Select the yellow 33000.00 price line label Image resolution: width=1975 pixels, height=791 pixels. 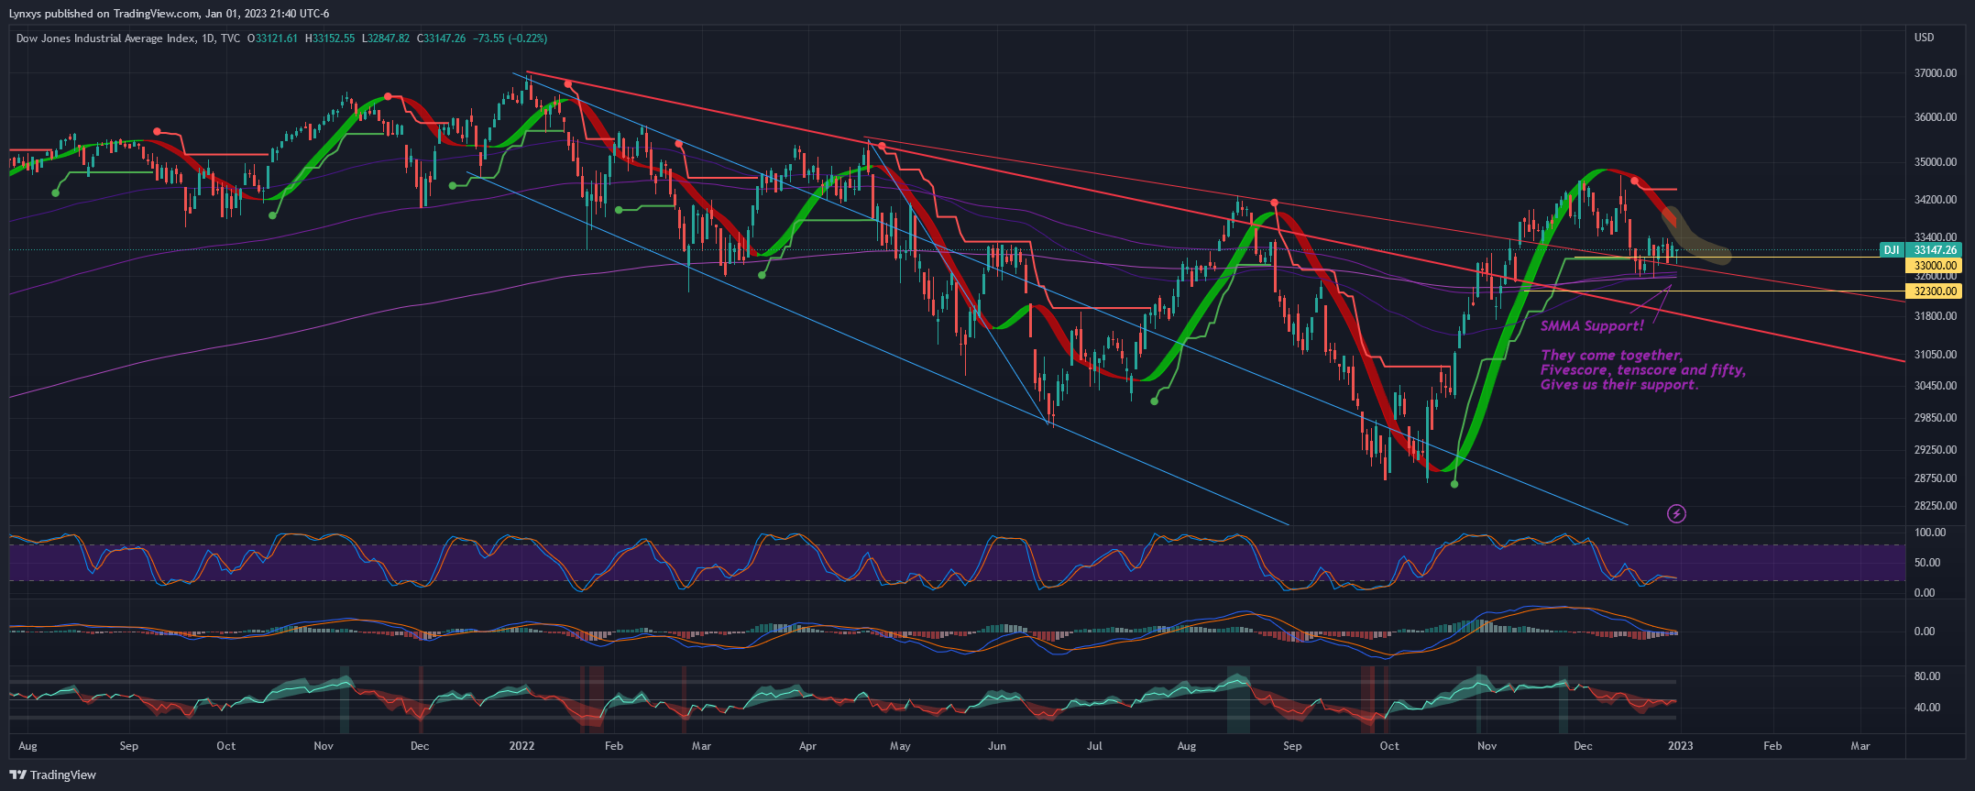pyautogui.click(x=1936, y=266)
